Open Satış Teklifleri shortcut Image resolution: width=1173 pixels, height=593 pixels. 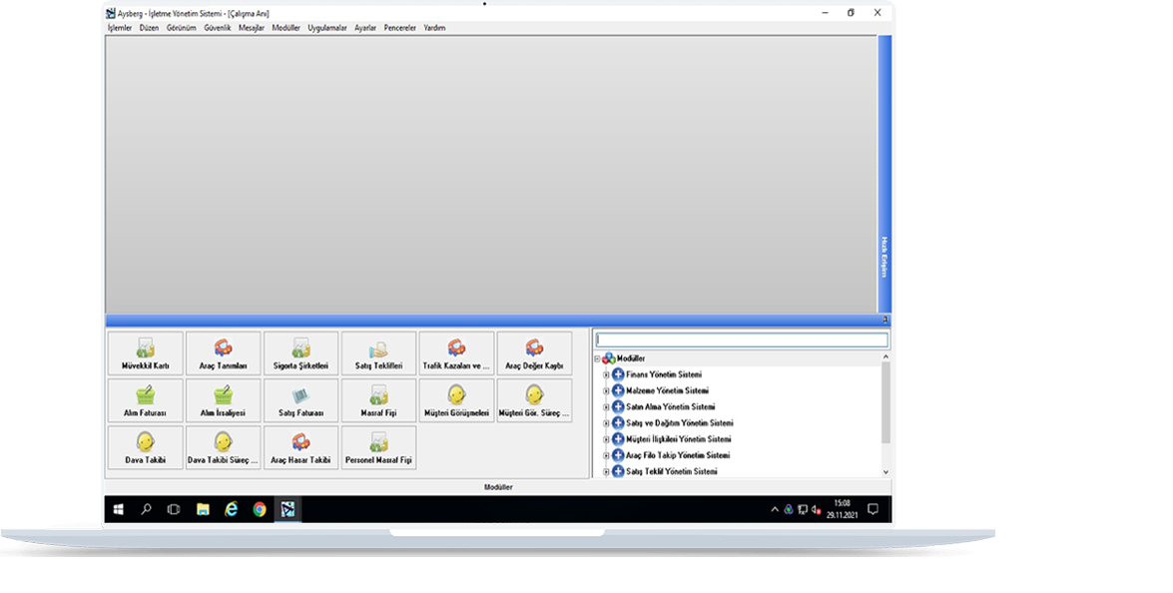[x=378, y=353]
